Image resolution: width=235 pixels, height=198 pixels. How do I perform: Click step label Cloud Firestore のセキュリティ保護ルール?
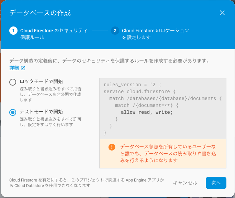pos(54,34)
